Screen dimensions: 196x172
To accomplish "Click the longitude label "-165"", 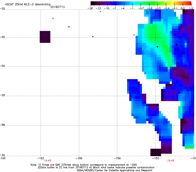I will pos(3,158).
